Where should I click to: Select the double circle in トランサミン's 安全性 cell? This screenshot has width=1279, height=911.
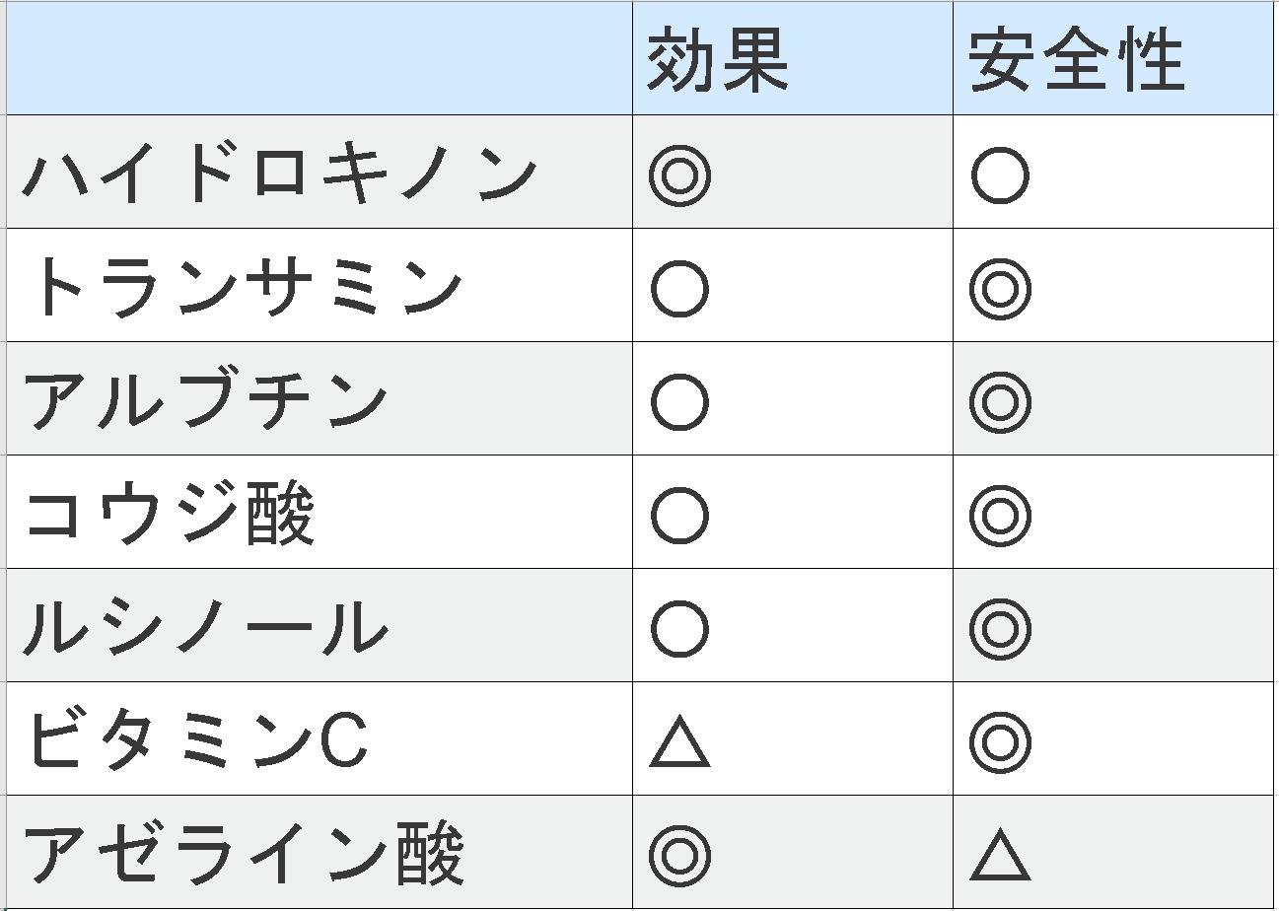click(1000, 289)
